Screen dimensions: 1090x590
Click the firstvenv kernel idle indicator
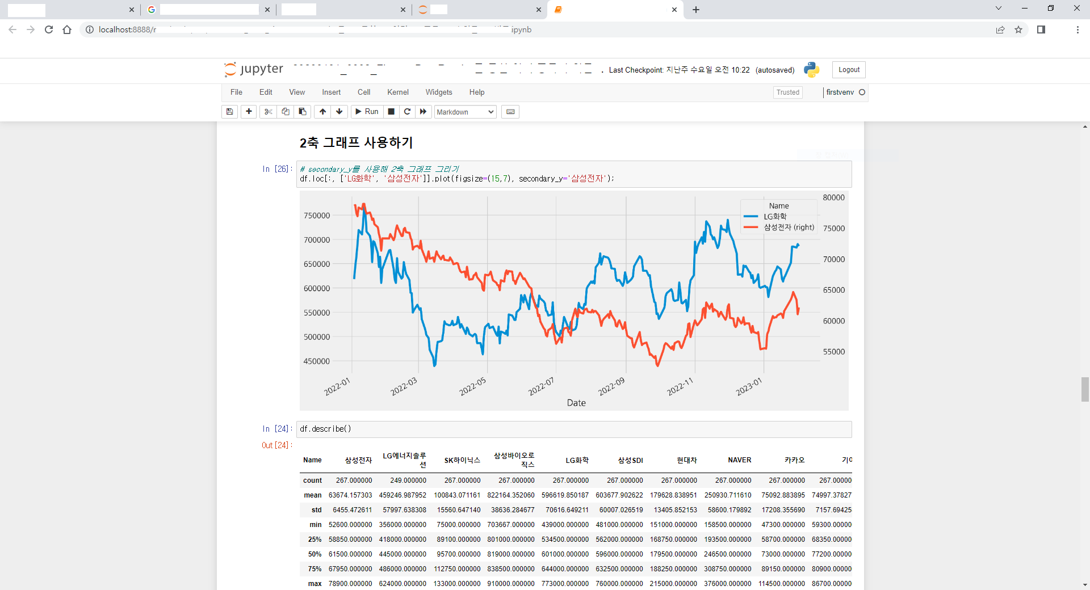pyautogui.click(x=862, y=92)
